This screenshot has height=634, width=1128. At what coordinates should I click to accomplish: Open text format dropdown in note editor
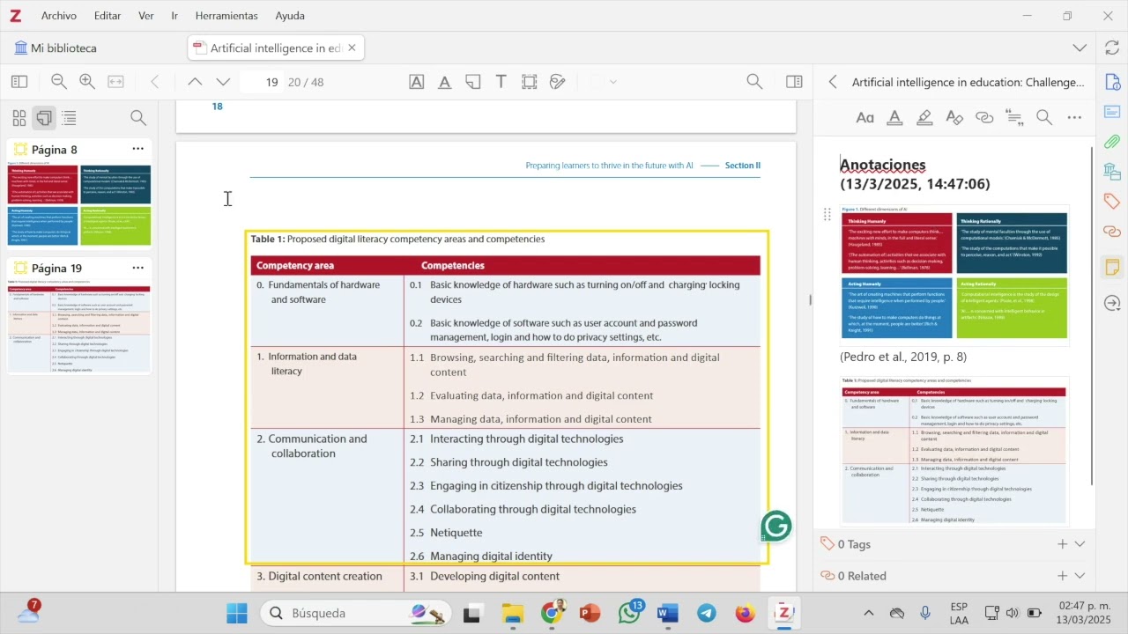tap(865, 117)
